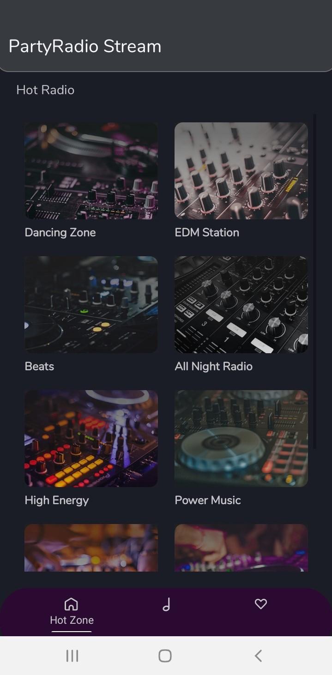Image resolution: width=332 pixels, height=675 pixels.
Task: Click the vertical scrollbar on right
Action: 315,282
